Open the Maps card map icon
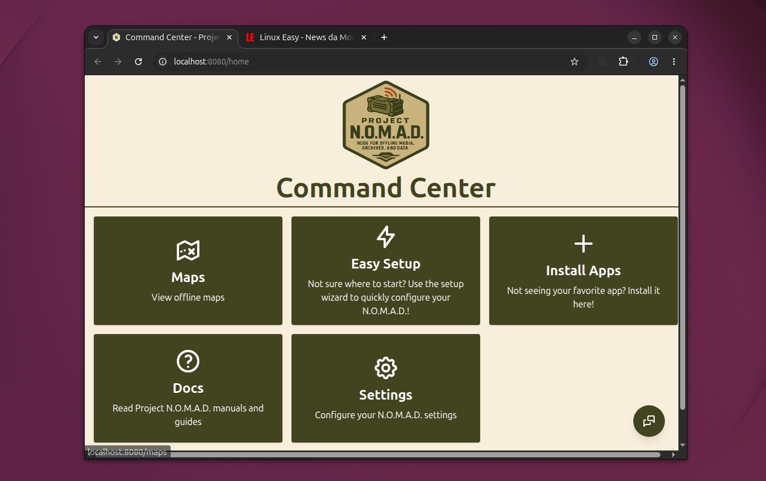Viewport: 766px width, 481px height. pyautogui.click(x=188, y=250)
